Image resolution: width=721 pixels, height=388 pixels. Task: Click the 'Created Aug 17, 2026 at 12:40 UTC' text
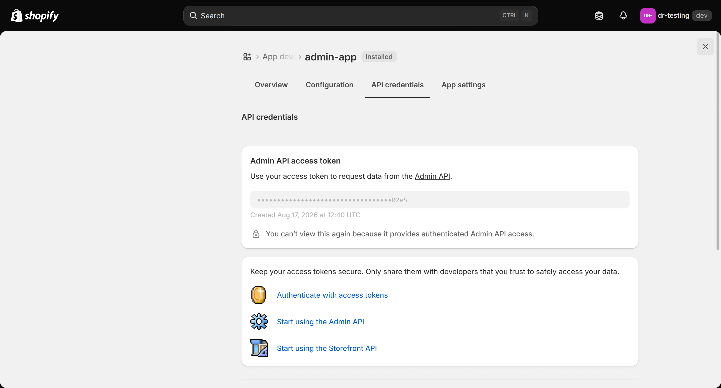click(305, 215)
